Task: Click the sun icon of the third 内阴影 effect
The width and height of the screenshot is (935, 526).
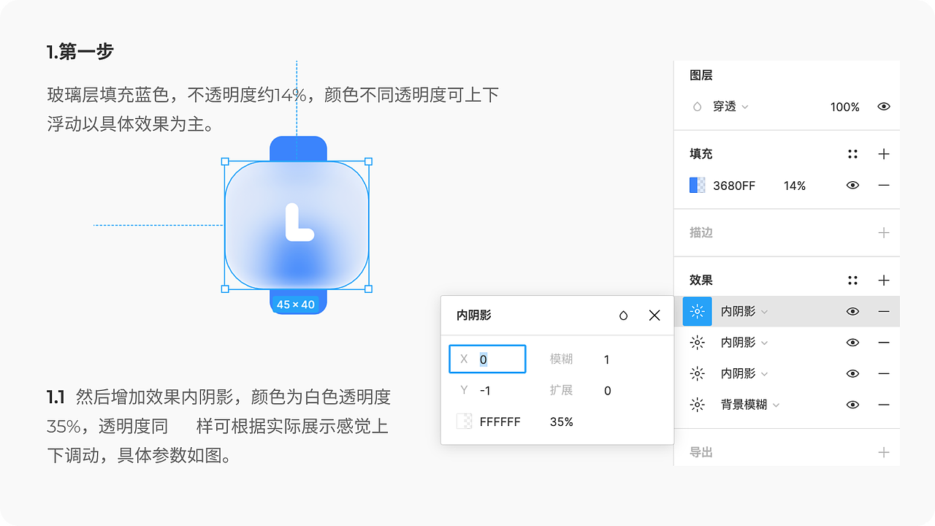Action: point(697,373)
